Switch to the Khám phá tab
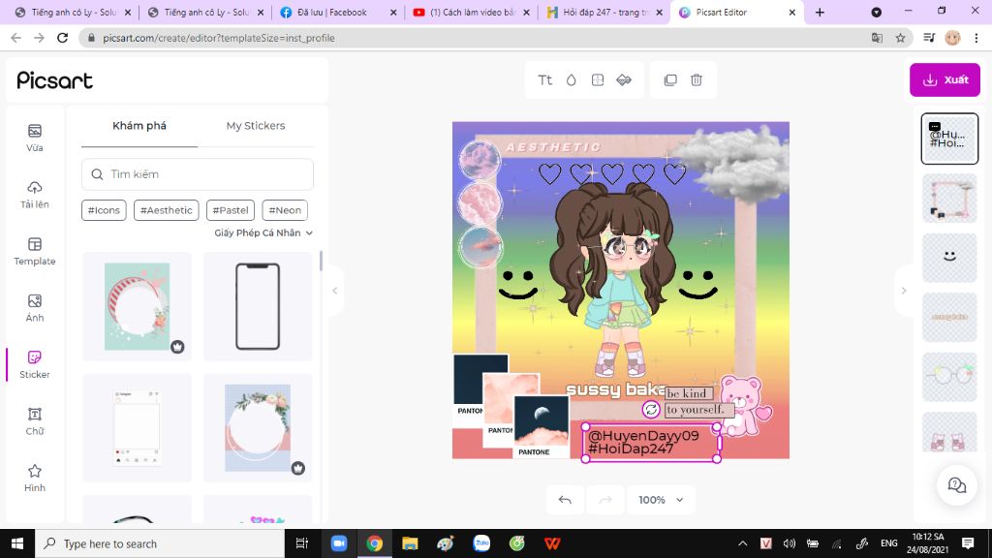The image size is (992, 558). point(139,126)
